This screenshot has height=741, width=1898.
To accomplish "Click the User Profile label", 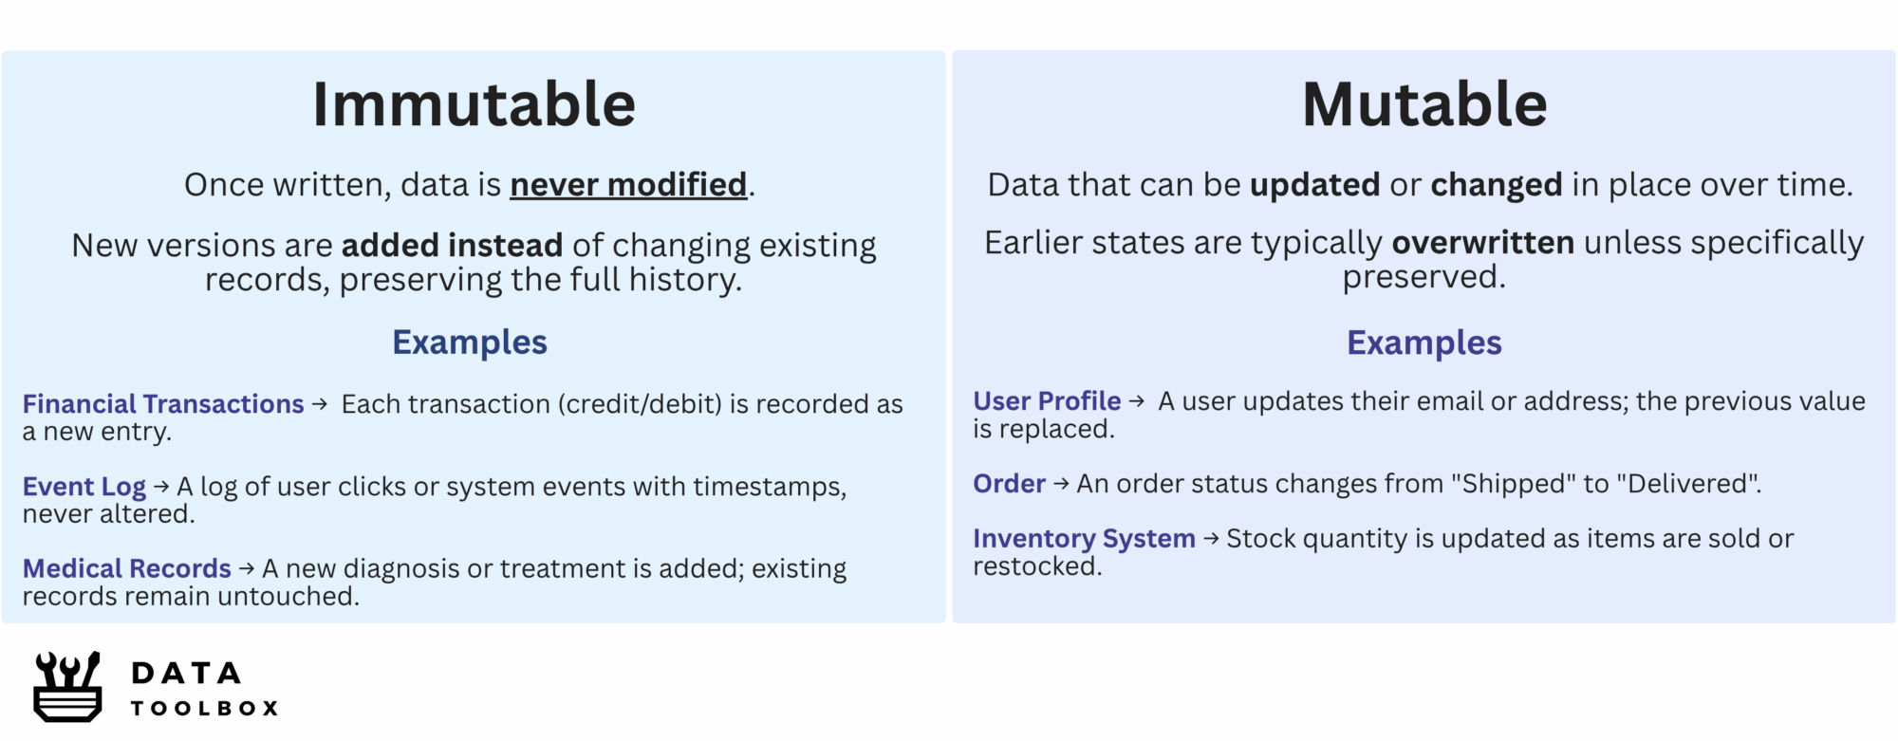I will pos(1047,401).
